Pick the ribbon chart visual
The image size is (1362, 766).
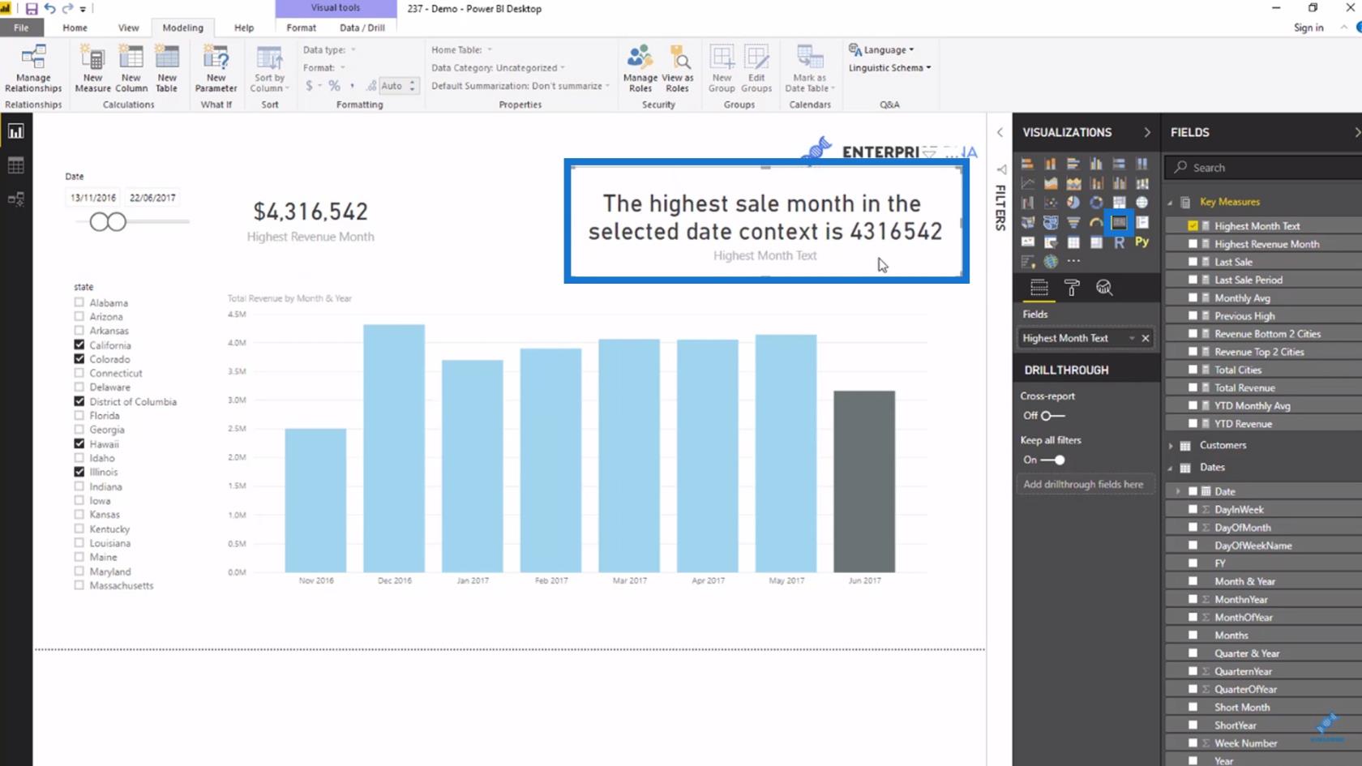[1141, 183]
